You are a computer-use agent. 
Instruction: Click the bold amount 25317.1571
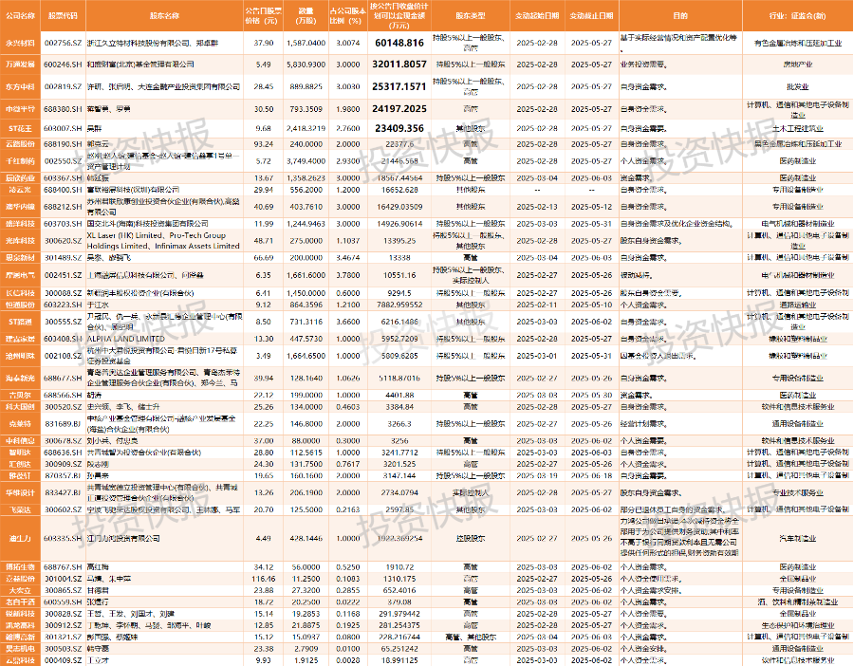[x=399, y=86]
